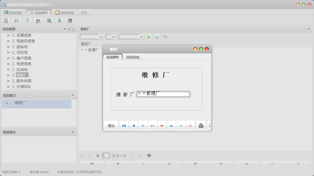Select the search toolbar icon
This screenshot has width=314, height=176.
[x=6, y=21]
